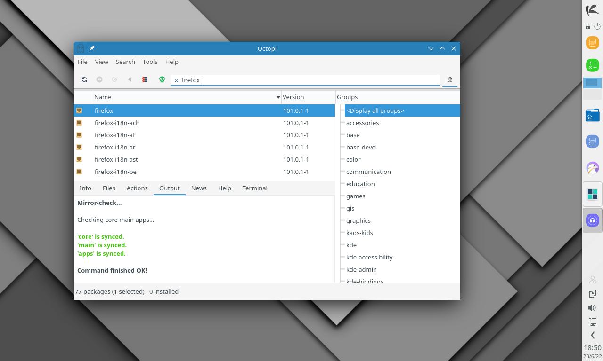Image resolution: width=603 pixels, height=361 pixels.
Task: Switch to the Actions tab
Action: pos(137,188)
